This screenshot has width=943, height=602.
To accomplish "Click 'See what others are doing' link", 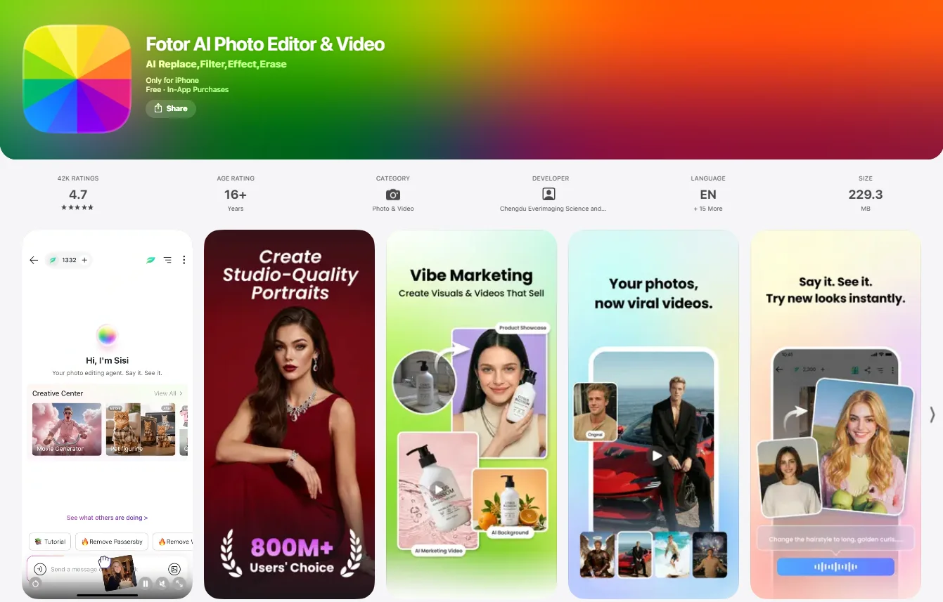I will 107,518.
